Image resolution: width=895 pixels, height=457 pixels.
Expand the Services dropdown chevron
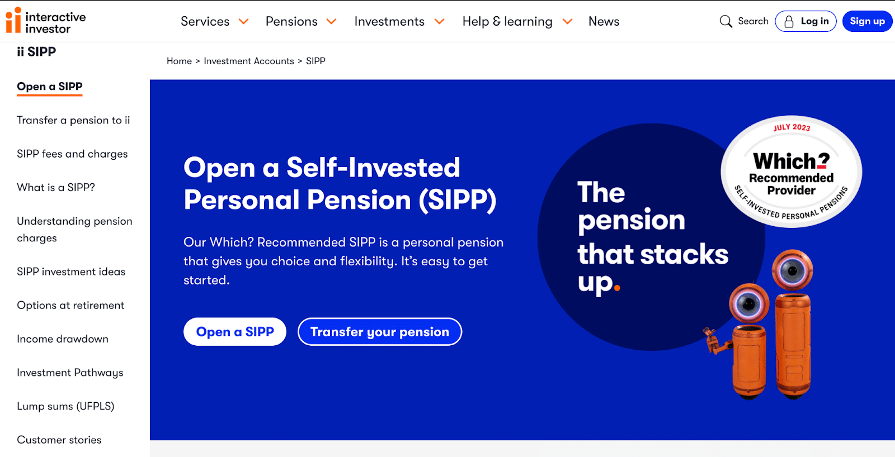click(x=243, y=21)
